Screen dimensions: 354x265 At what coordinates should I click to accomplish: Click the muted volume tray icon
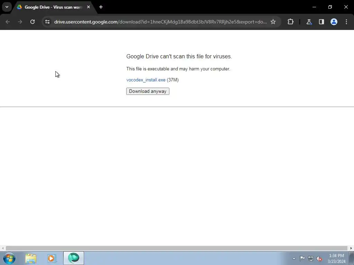click(319, 258)
